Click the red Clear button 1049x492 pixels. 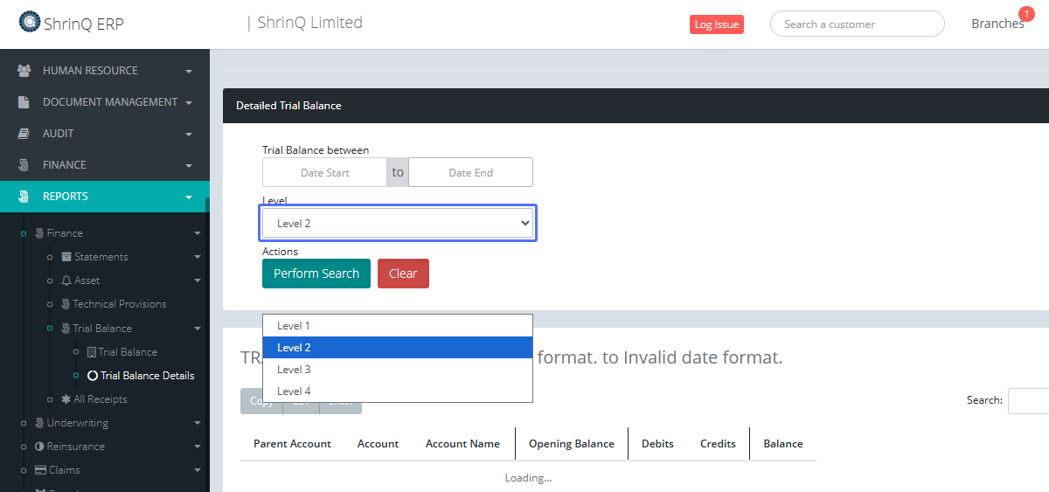[x=403, y=274]
